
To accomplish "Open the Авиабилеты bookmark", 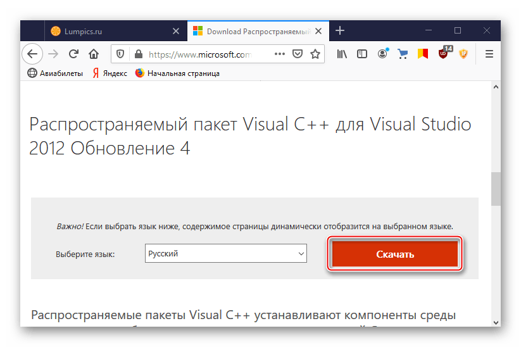I will (x=55, y=73).
